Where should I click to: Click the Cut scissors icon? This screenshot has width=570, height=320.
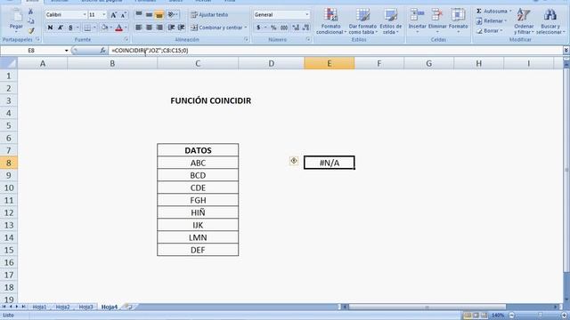31,12
